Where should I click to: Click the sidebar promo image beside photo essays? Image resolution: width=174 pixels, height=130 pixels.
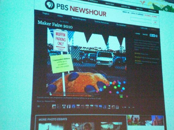click(145, 120)
